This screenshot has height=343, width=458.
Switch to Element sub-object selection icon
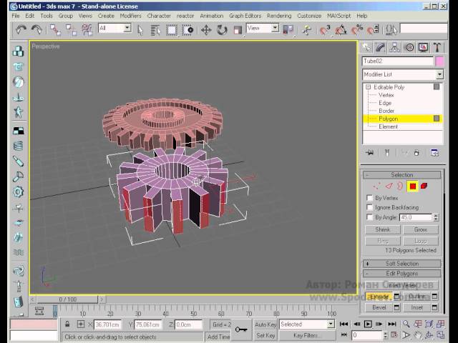(x=424, y=186)
